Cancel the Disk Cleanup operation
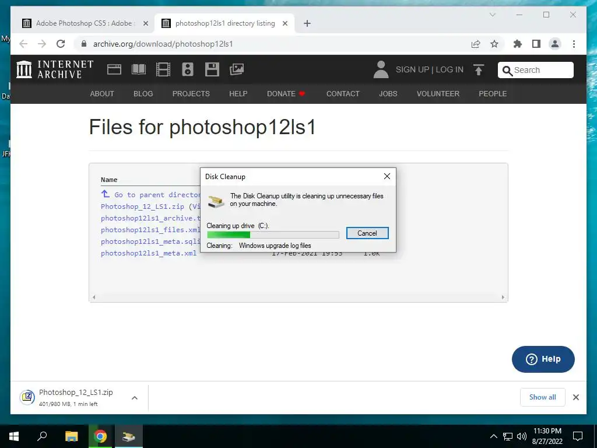Screen dimensions: 597x448 [367, 233]
